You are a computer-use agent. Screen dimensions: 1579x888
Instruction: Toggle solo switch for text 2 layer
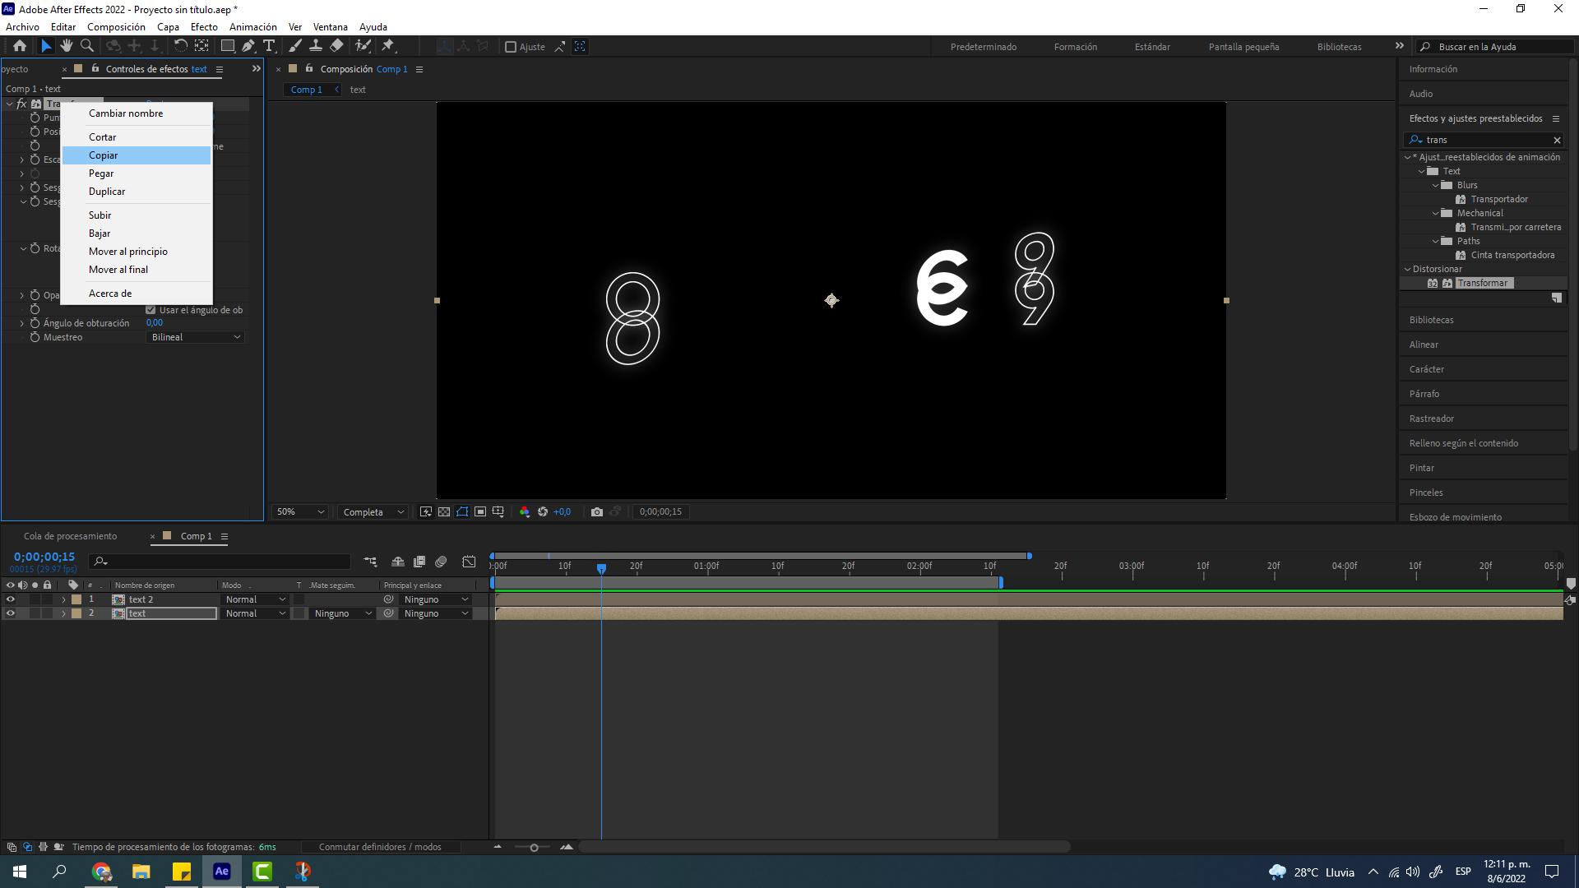click(35, 599)
